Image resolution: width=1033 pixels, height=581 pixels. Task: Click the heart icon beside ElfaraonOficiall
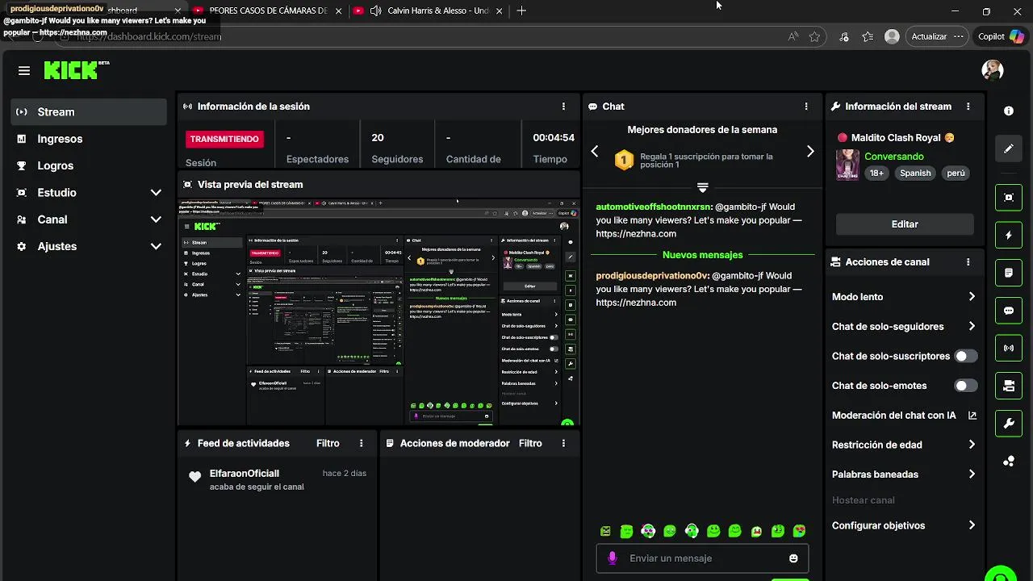194,477
